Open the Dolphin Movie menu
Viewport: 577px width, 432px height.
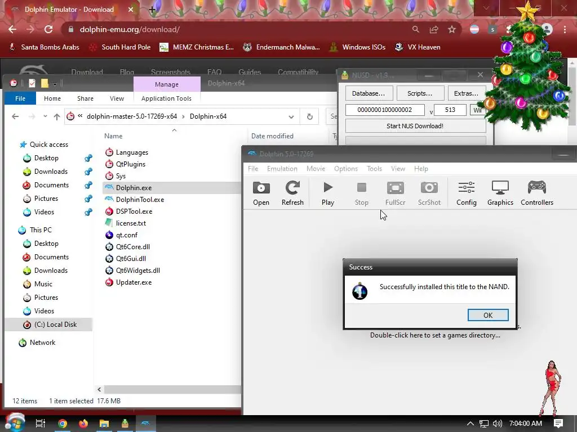click(316, 169)
